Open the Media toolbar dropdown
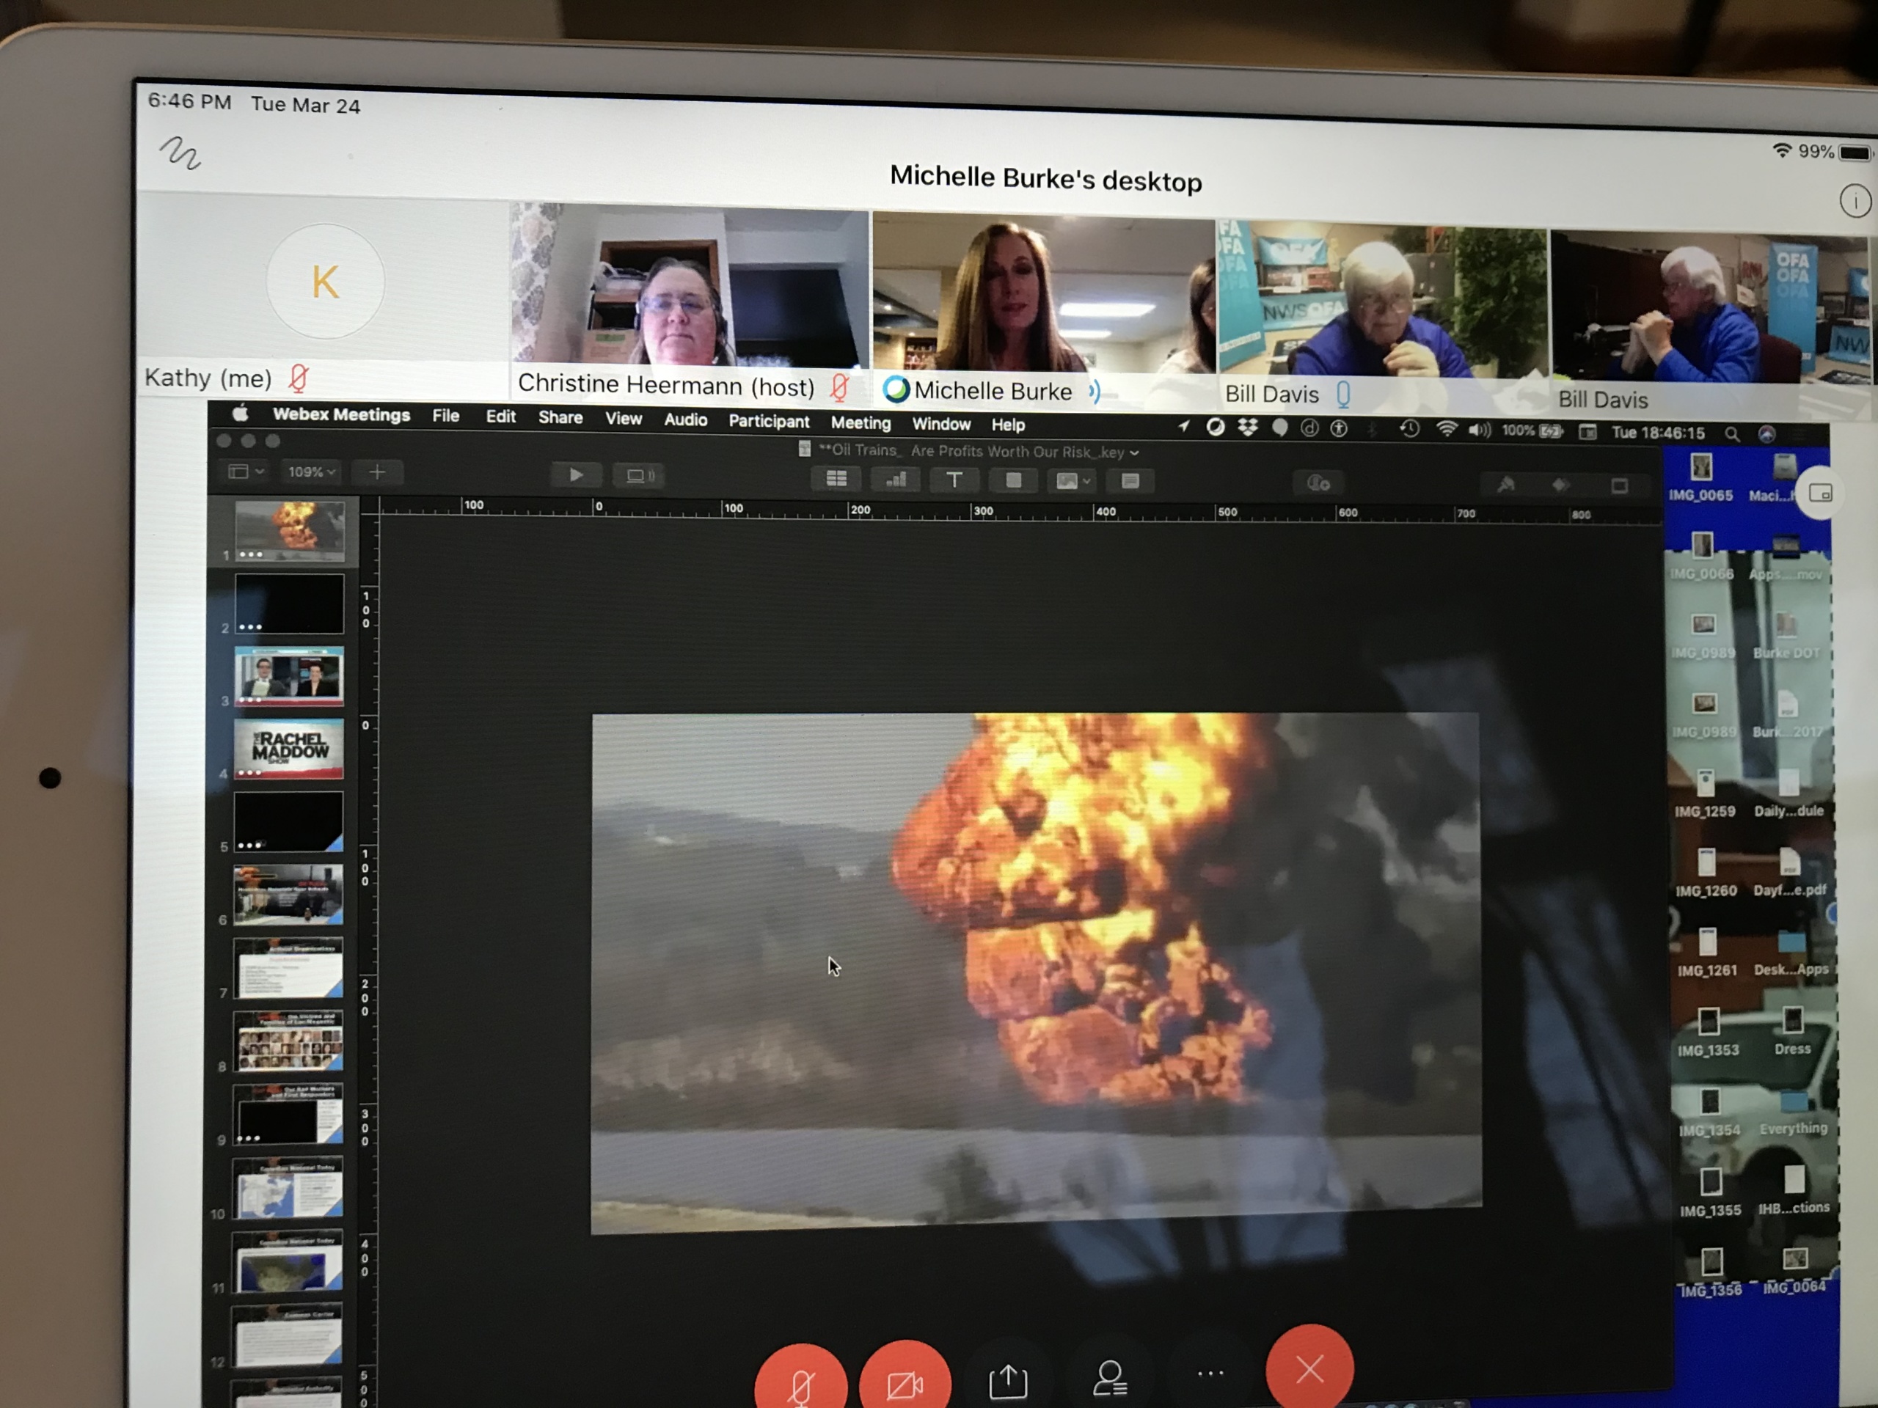Viewport: 1878px width, 1408px height. tap(1072, 481)
